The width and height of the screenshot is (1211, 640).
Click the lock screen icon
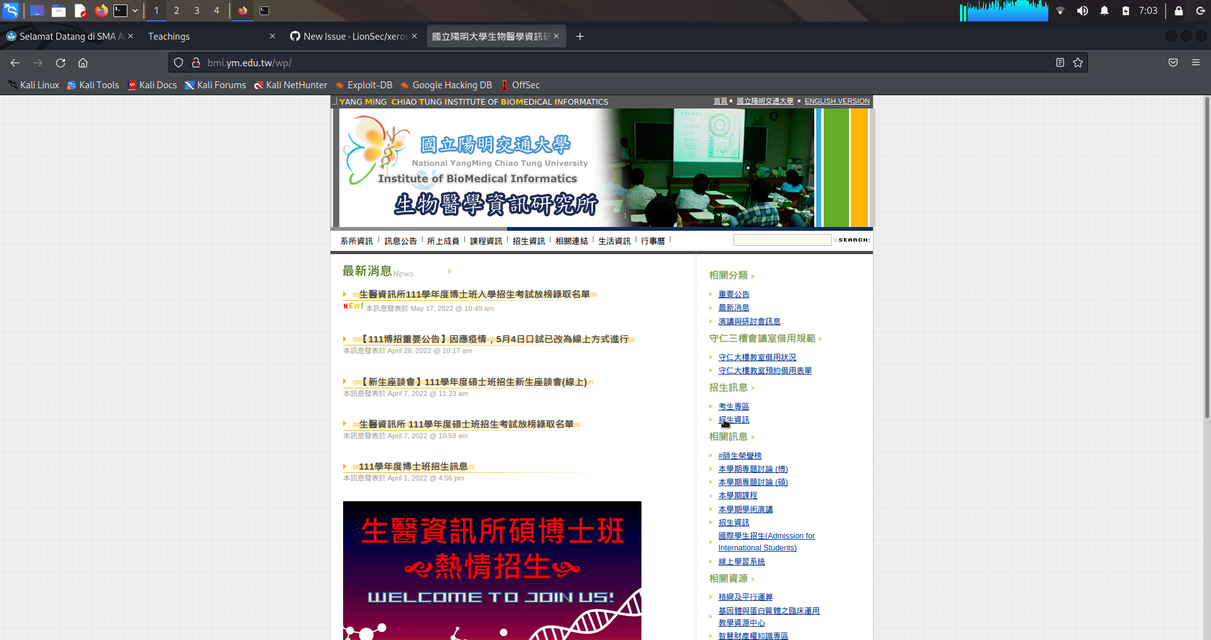click(x=1178, y=11)
